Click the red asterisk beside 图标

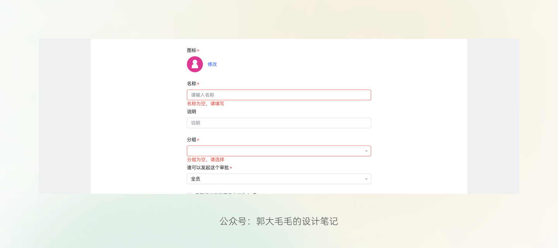(198, 51)
